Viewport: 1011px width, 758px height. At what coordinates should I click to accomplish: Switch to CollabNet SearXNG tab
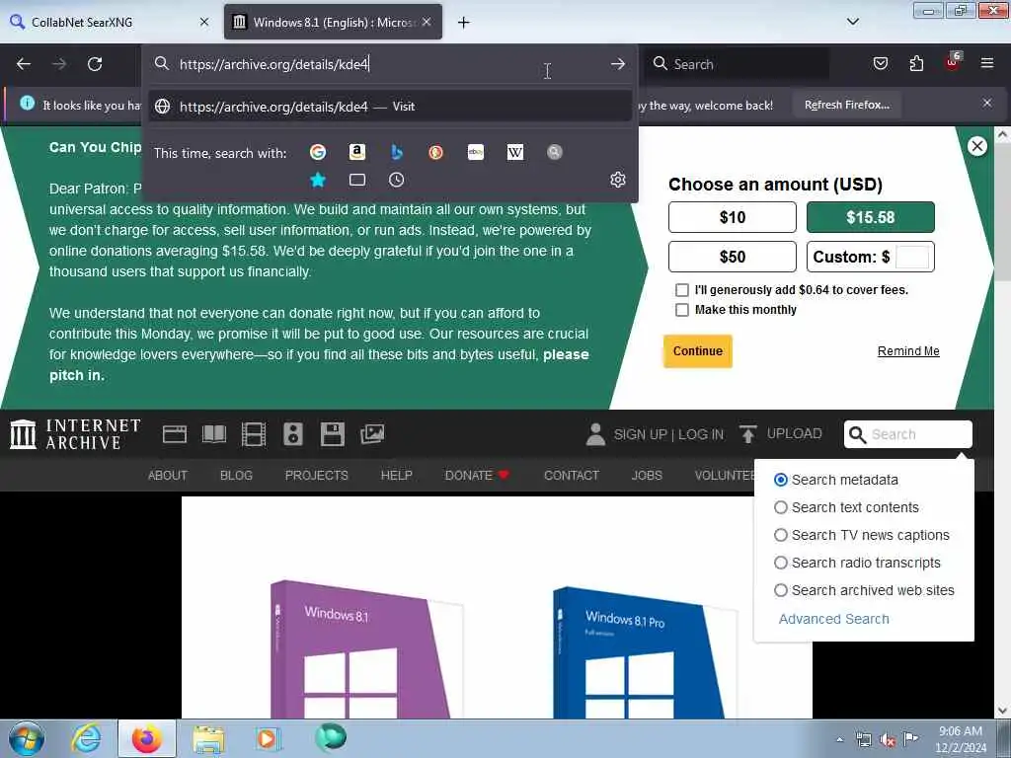(111, 22)
